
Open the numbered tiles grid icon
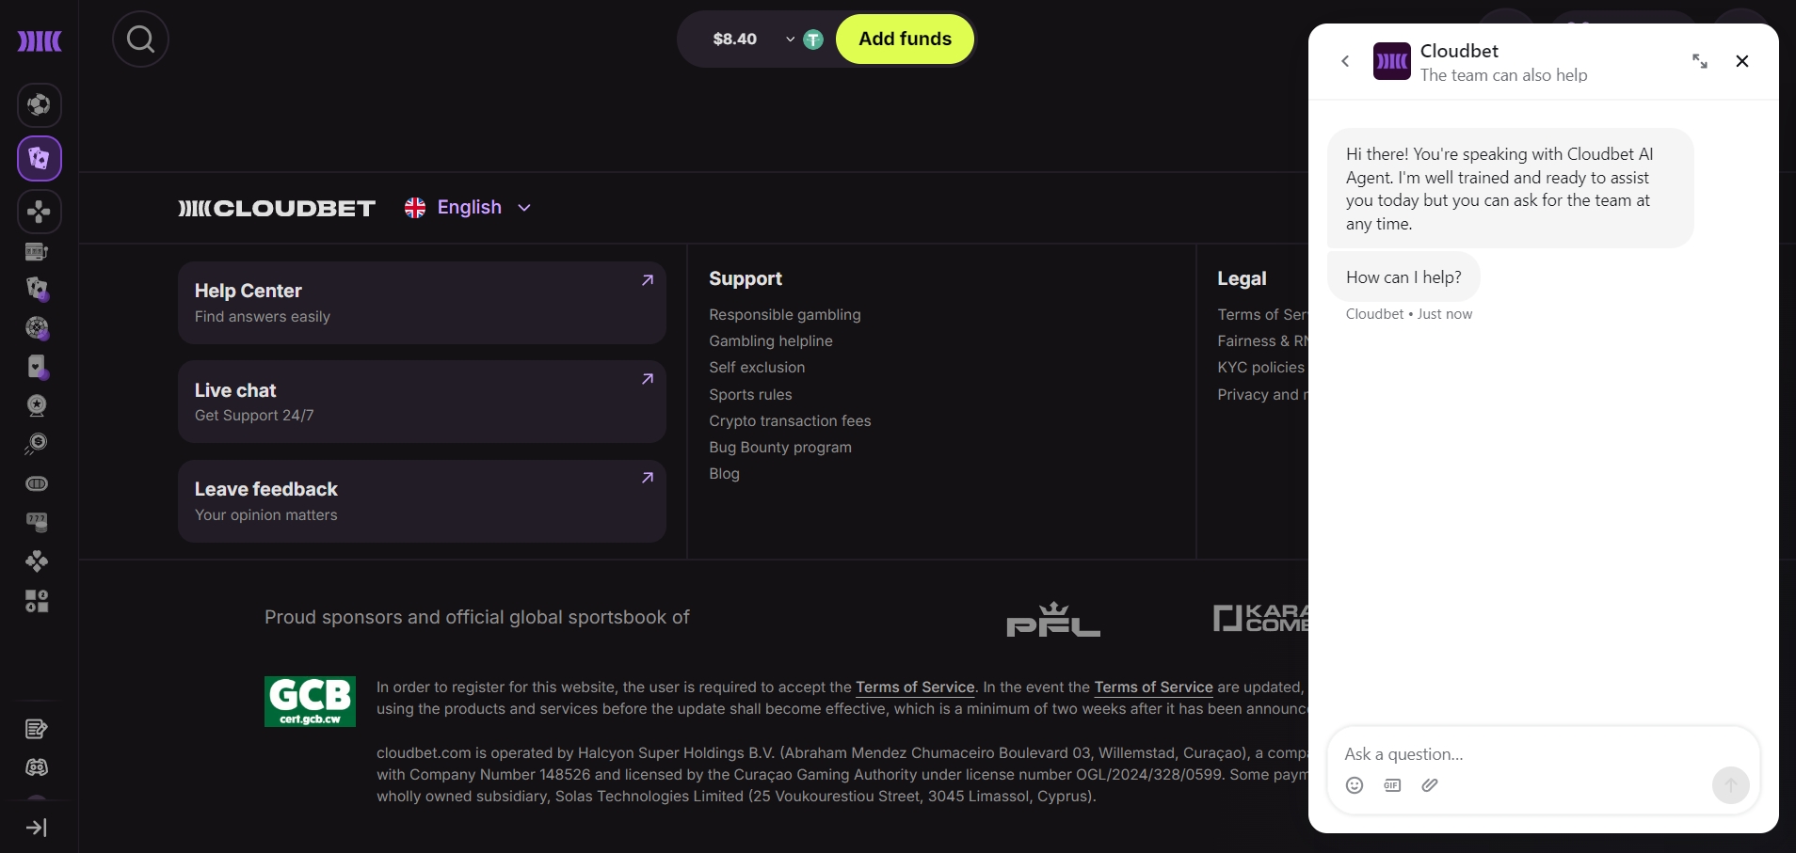37,601
